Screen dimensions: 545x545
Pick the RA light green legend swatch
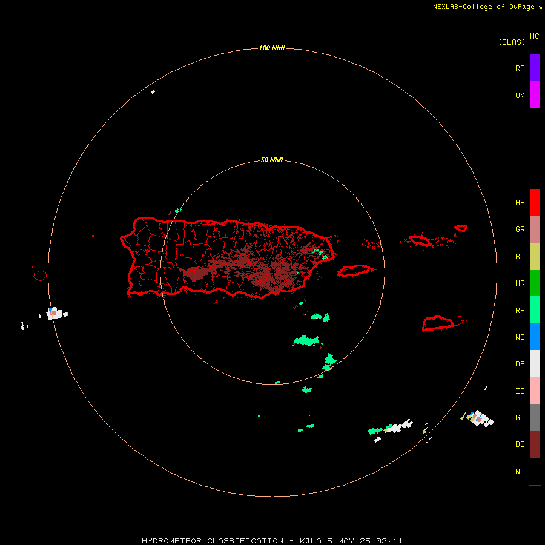[x=535, y=310]
